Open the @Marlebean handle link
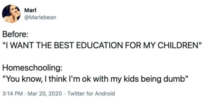Viewport: 208px width, 101px height. coord(40,17)
